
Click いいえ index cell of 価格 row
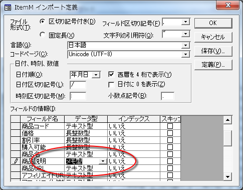[134, 133]
